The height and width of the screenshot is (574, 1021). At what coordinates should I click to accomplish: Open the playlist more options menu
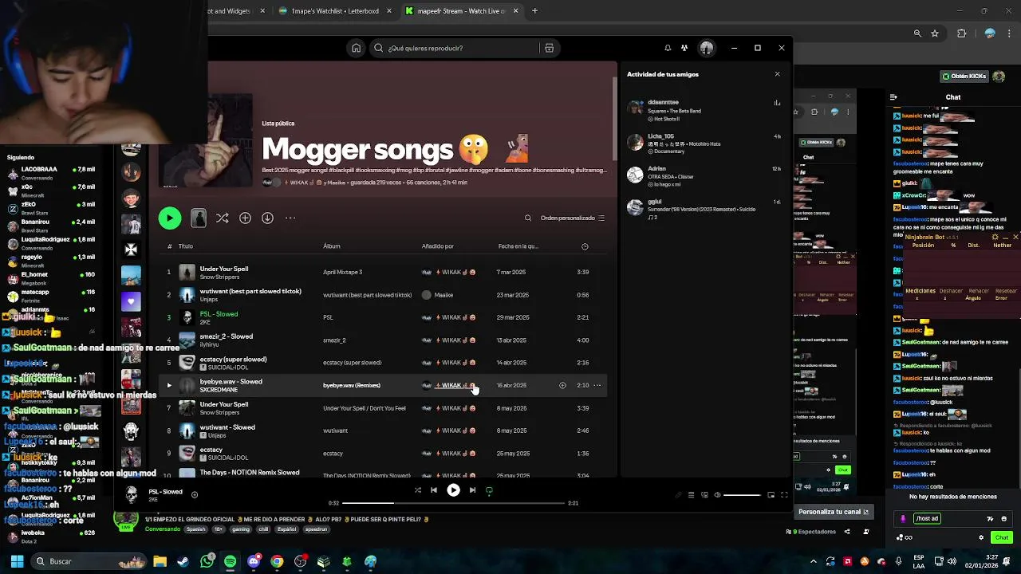(x=290, y=218)
